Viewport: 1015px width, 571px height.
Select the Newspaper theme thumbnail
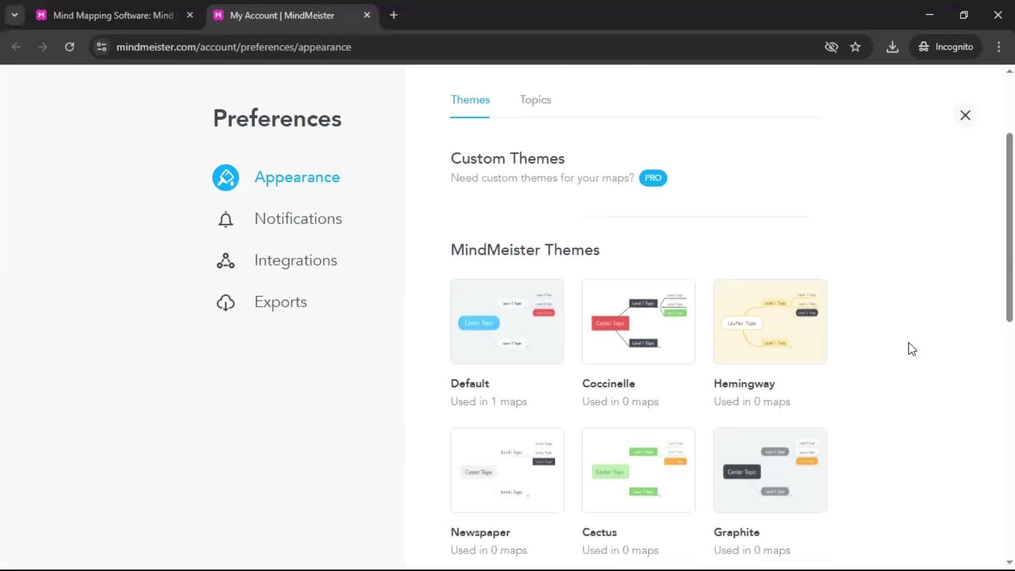pos(507,471)
